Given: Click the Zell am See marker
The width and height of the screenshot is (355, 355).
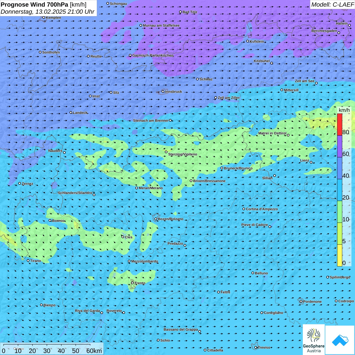Looking at the screenshot, I should [x=316, y=83].
